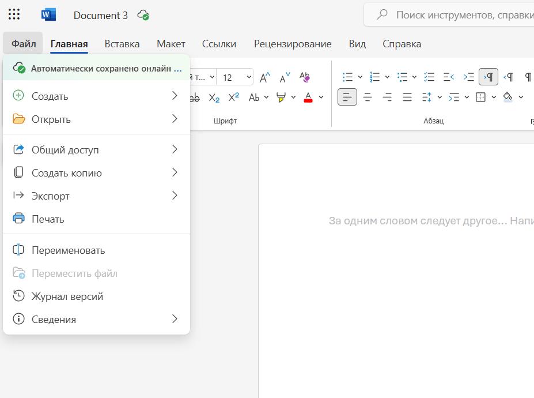534x398 pixels.
Task: Click the Word logo icon
Action: point(48,14)
